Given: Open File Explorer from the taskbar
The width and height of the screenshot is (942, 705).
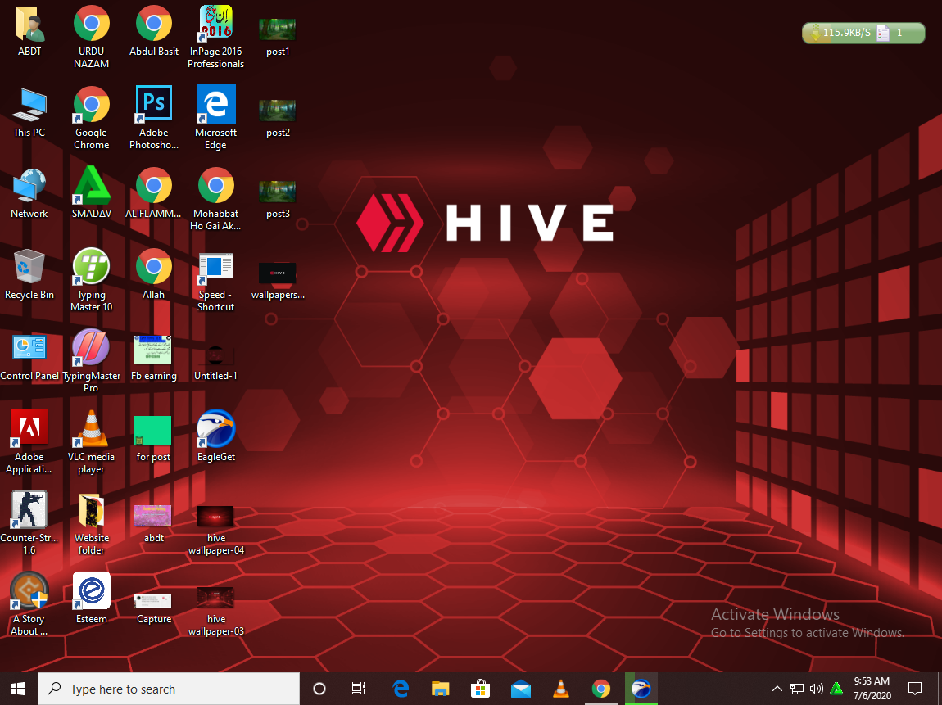Looking at the screenshot, I should (x=441, y=689).
